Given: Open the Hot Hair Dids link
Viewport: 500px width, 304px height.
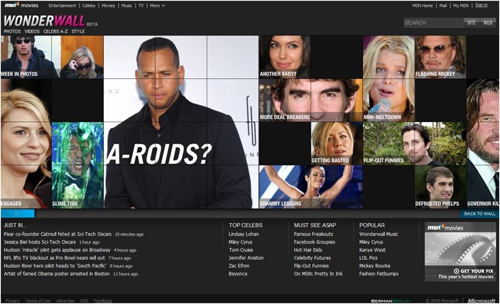Looking at the screenshot, I should 308,250.
